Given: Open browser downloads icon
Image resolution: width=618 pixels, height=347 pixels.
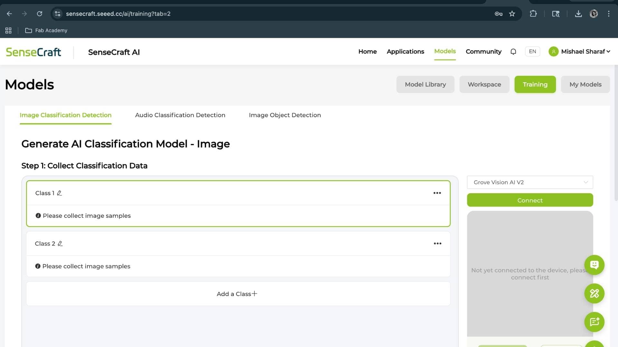Looking at the screenshot, I should coord(578,14).
